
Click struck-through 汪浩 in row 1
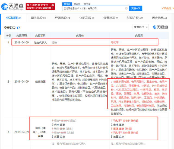(x=54, y=43)
